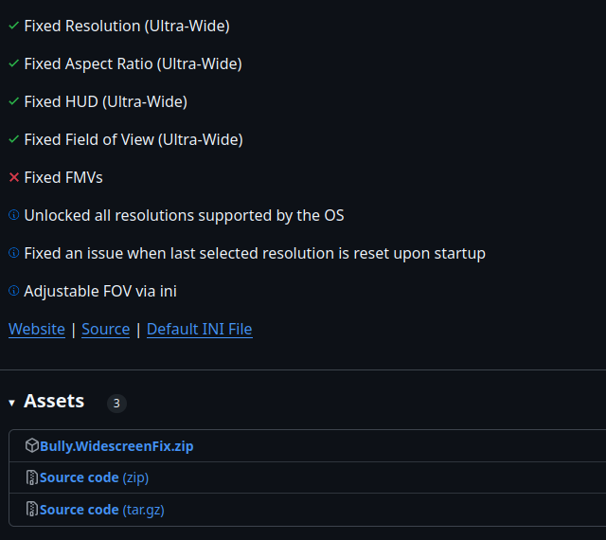Screen dimensions: 606x540
Task: Click the green checkmark beside Fixed Resolution
Action: tap(14, 26)
